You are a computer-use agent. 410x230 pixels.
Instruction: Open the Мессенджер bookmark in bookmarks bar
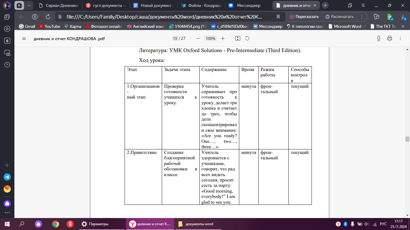[x=268, y=26]
